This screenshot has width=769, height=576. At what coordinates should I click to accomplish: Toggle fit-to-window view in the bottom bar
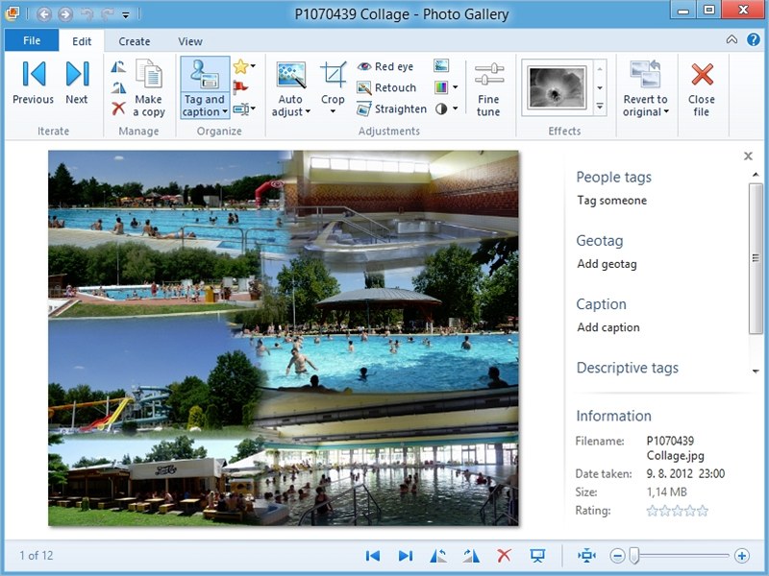586,556
